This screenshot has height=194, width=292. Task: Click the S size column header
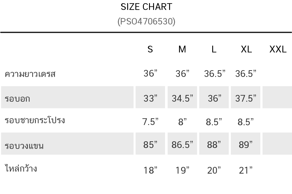(150, 50)
